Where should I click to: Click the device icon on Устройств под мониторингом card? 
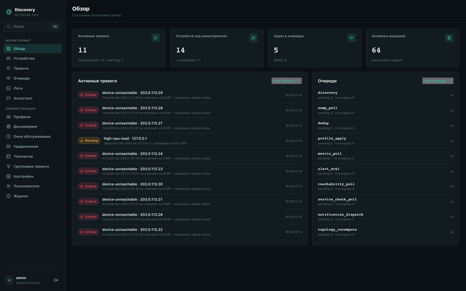click(x=253, y=38)
